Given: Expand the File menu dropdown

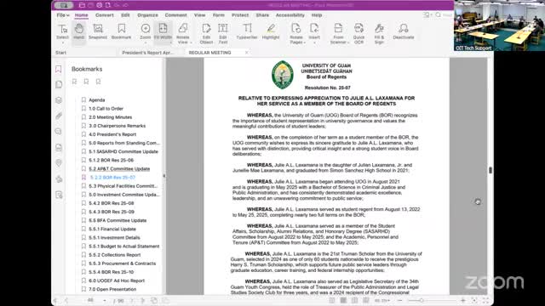Looking at the screenshot, I should coord(63,15).
